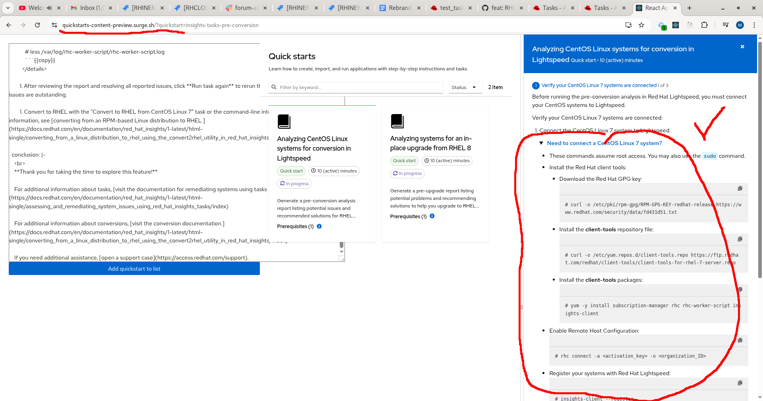Bookmark this page with the star icon
Image resolution: width=763 pixels, height=401 pixels.
click(641, 25)
